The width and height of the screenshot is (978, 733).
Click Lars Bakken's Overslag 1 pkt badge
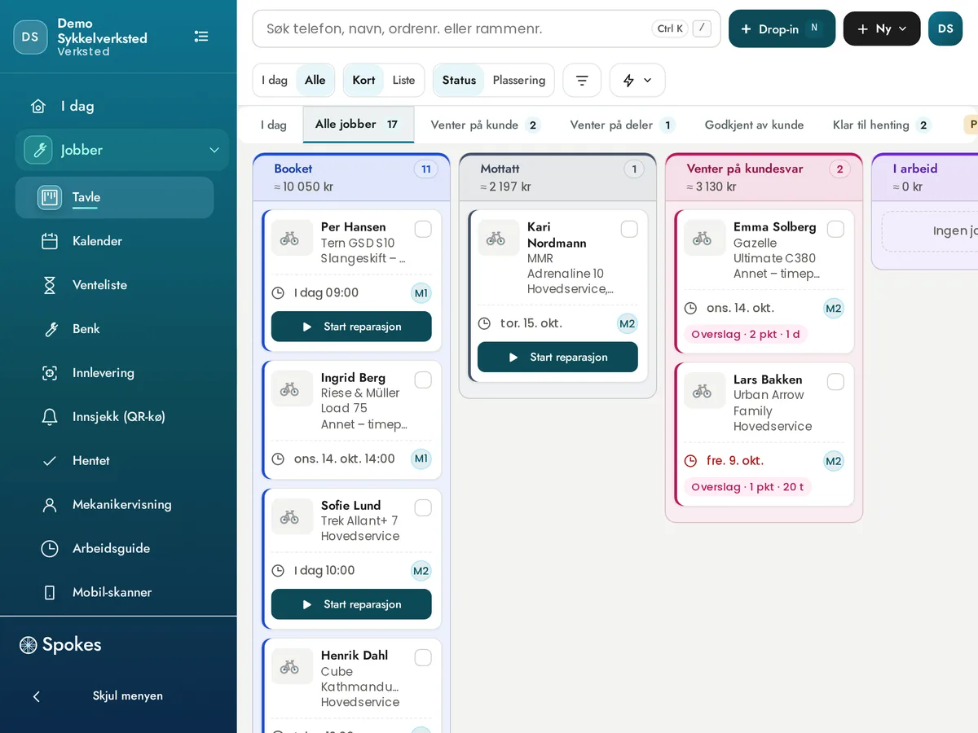[x=747, y=487]
